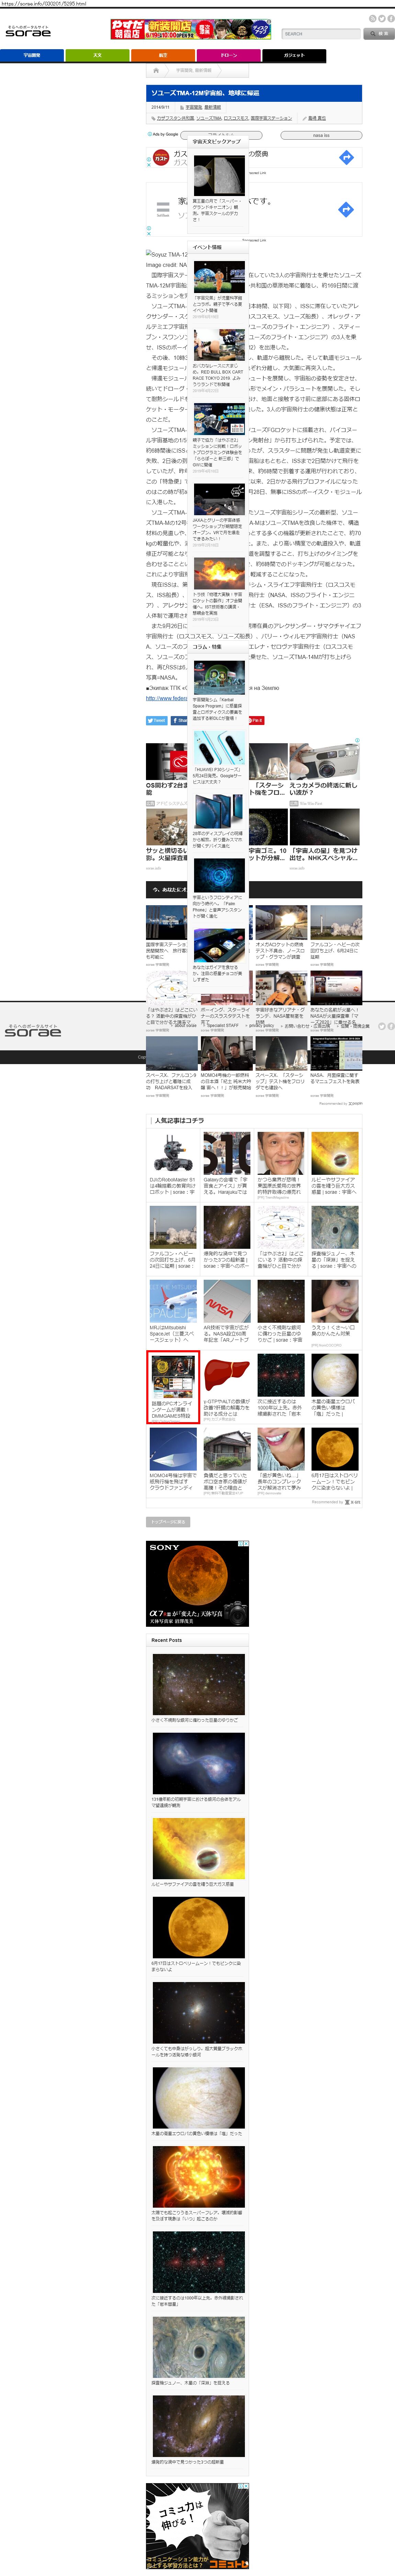
Task: Open the コミュカ manga ad banner at bottom
Action: point(197,2526)
